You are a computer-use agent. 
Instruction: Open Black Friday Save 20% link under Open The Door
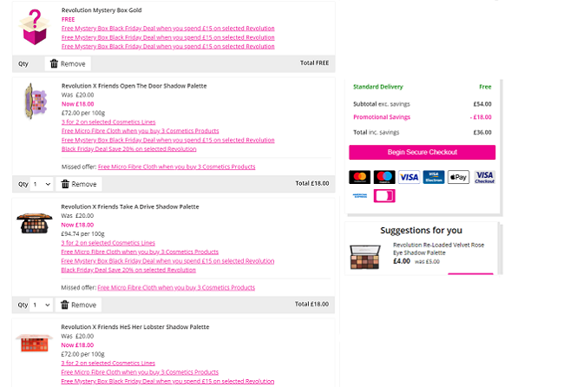tap(128, 149)
